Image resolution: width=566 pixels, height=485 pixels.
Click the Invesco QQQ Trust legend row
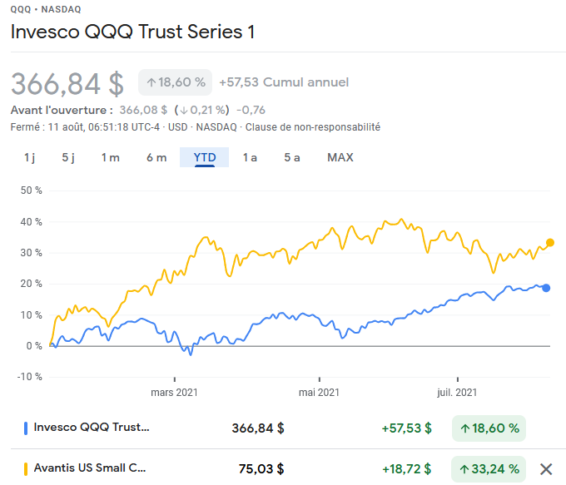(92, 428)
